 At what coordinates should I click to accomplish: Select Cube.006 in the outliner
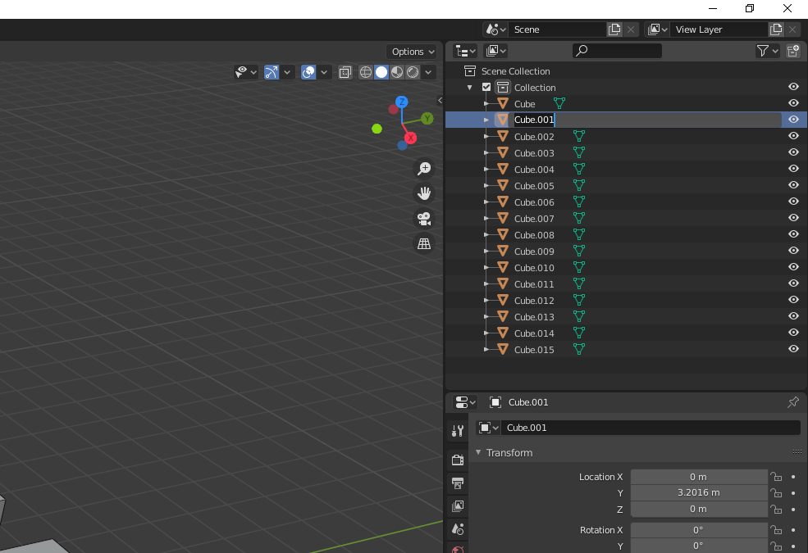click(x=534, y=202)
